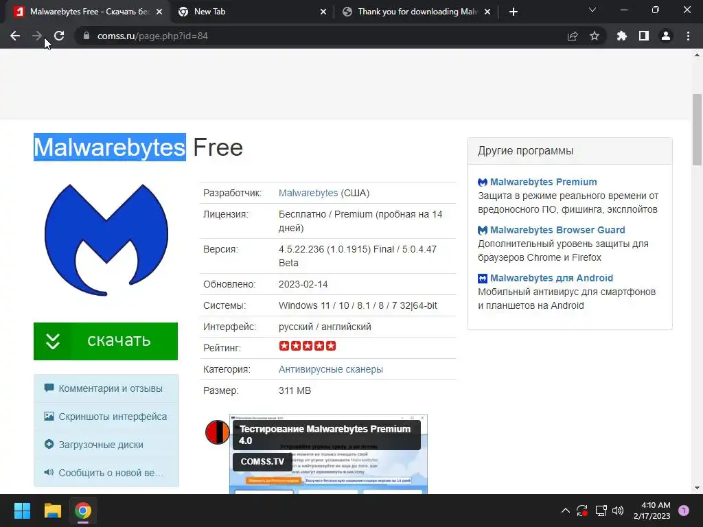The height and width of the screenshot is (527, 703).
Task: Click the COMSS.TV channel label
Action: (262, 462)
